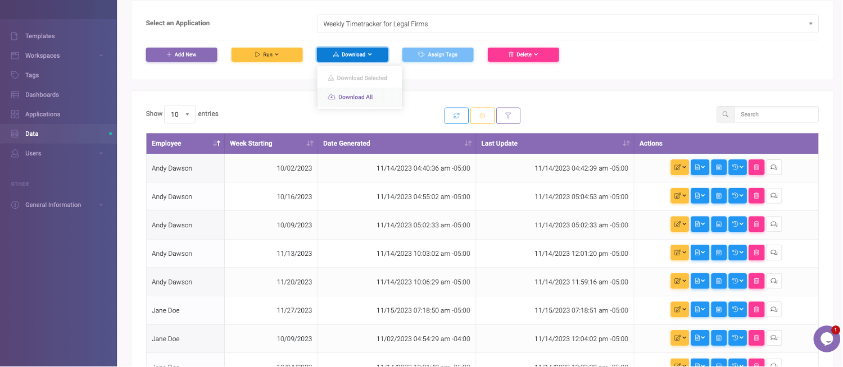Sort table by Last Update column
Viewport: 843px width, 367px height.
point(555,143)
